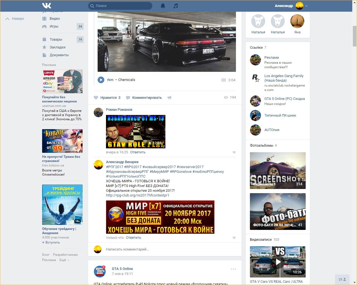Open the black car photo in the post
The height and width of the screenshot is (285, 357).
167,42
